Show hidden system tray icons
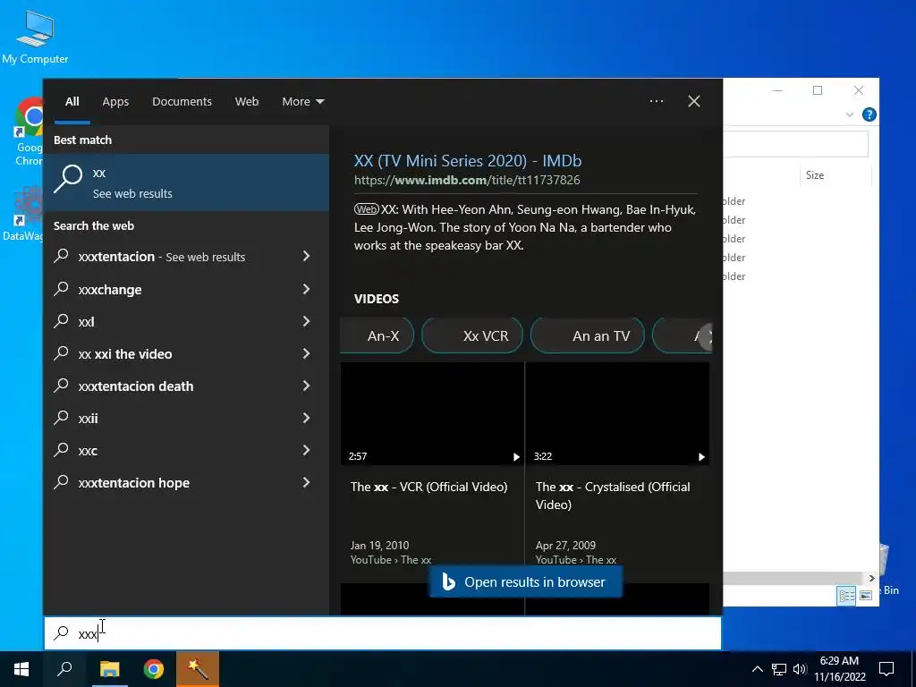 click(757, 669)
